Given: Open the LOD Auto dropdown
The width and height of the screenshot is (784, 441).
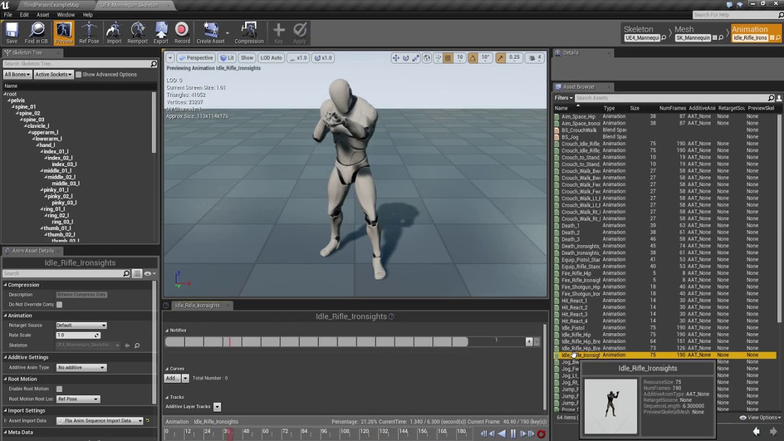Looking at the screenshot, I should pos(271,58).
